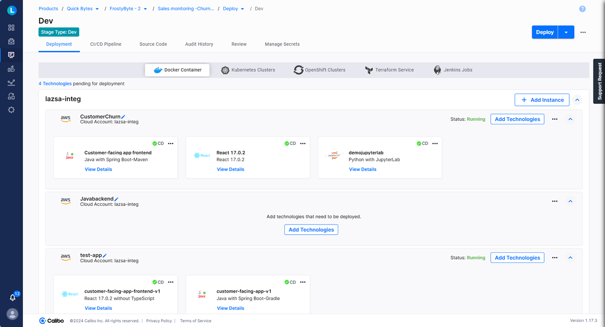Open the Deploy split-button dropdown arrow
The image size is (605, 327).
566,32
